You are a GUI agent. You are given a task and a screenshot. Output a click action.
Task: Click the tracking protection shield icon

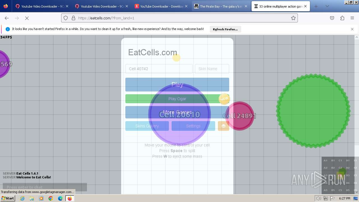tap(66, 18)
